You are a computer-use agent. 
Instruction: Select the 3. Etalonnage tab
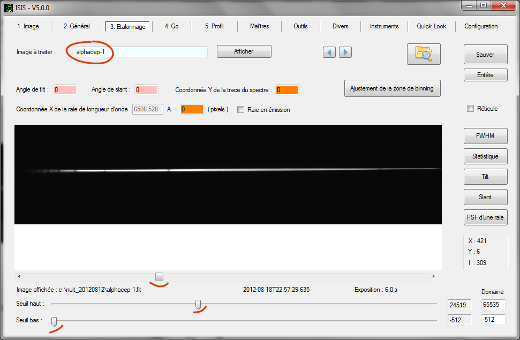click(x=127, y=27)
